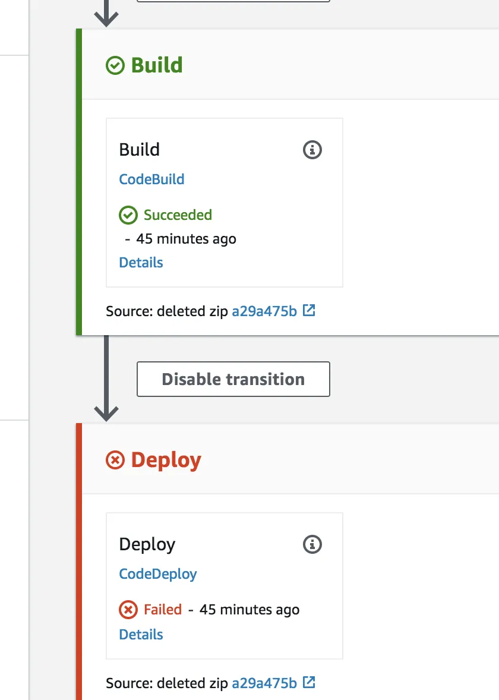
Task: View Details of the failed Deploy action
Action: (x=141, y=635)
